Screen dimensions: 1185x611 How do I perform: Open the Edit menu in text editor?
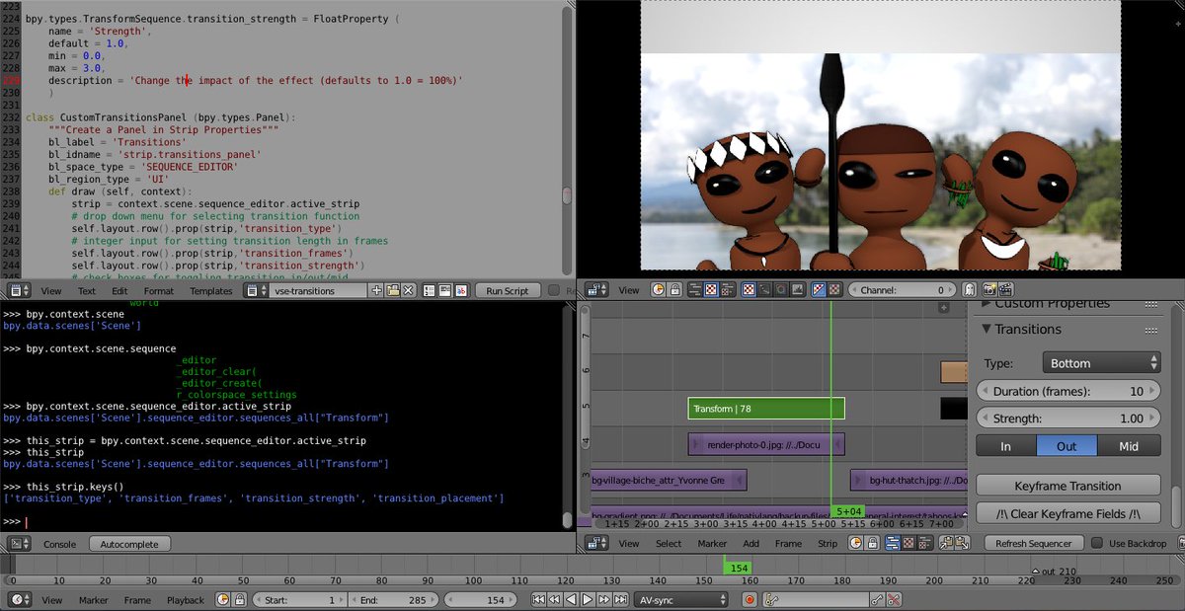pos(119,291)
